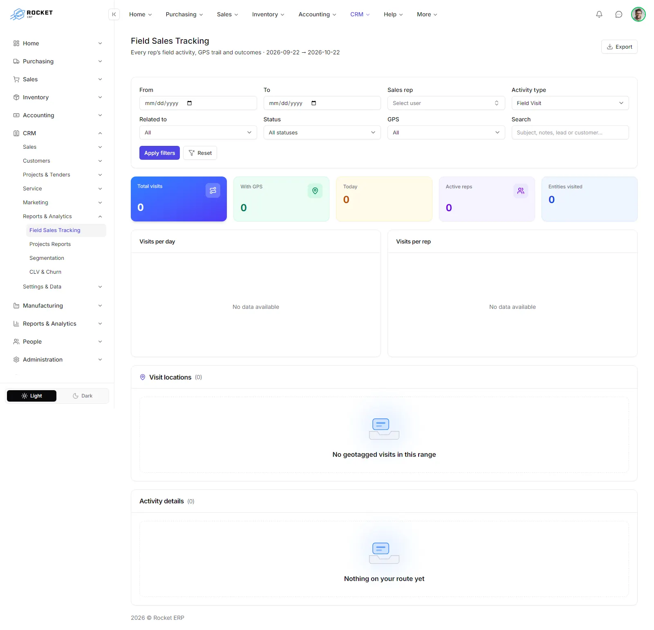Viewport: 654px width, 630px height.
Task: Switch to Light theme
Action: coord(31,396)
